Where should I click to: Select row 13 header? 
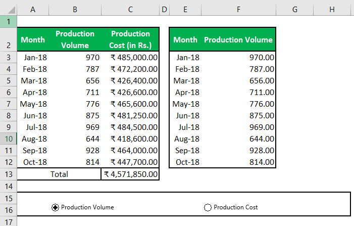coord(9,174)
